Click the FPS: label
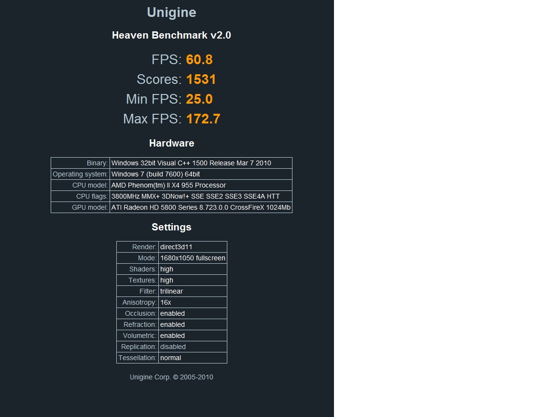Screen dimensions: 556x417 coord(167,59)
